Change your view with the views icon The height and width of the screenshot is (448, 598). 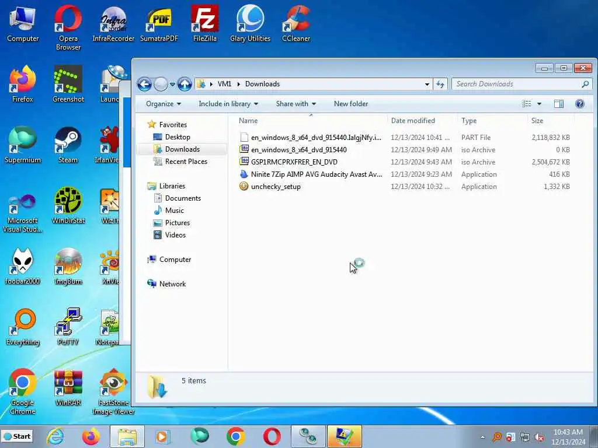pos(527,104)
